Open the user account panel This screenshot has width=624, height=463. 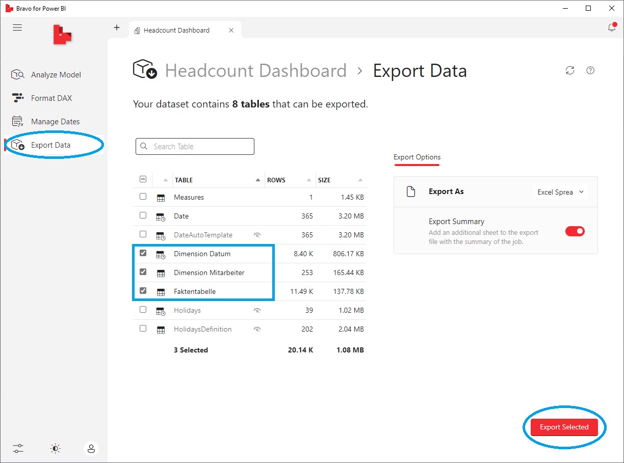pos(91,449)
